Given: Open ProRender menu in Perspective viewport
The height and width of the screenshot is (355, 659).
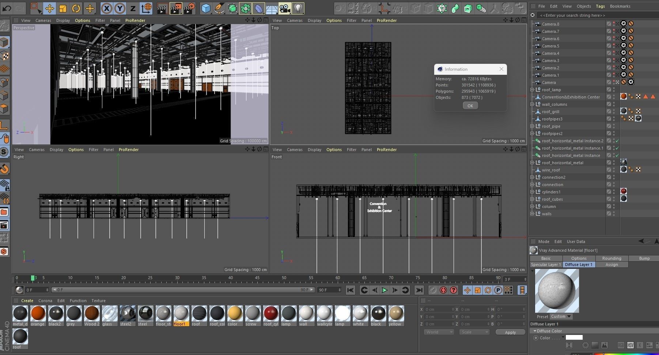Looking at the screenshot, I should [x=135, y=20].
